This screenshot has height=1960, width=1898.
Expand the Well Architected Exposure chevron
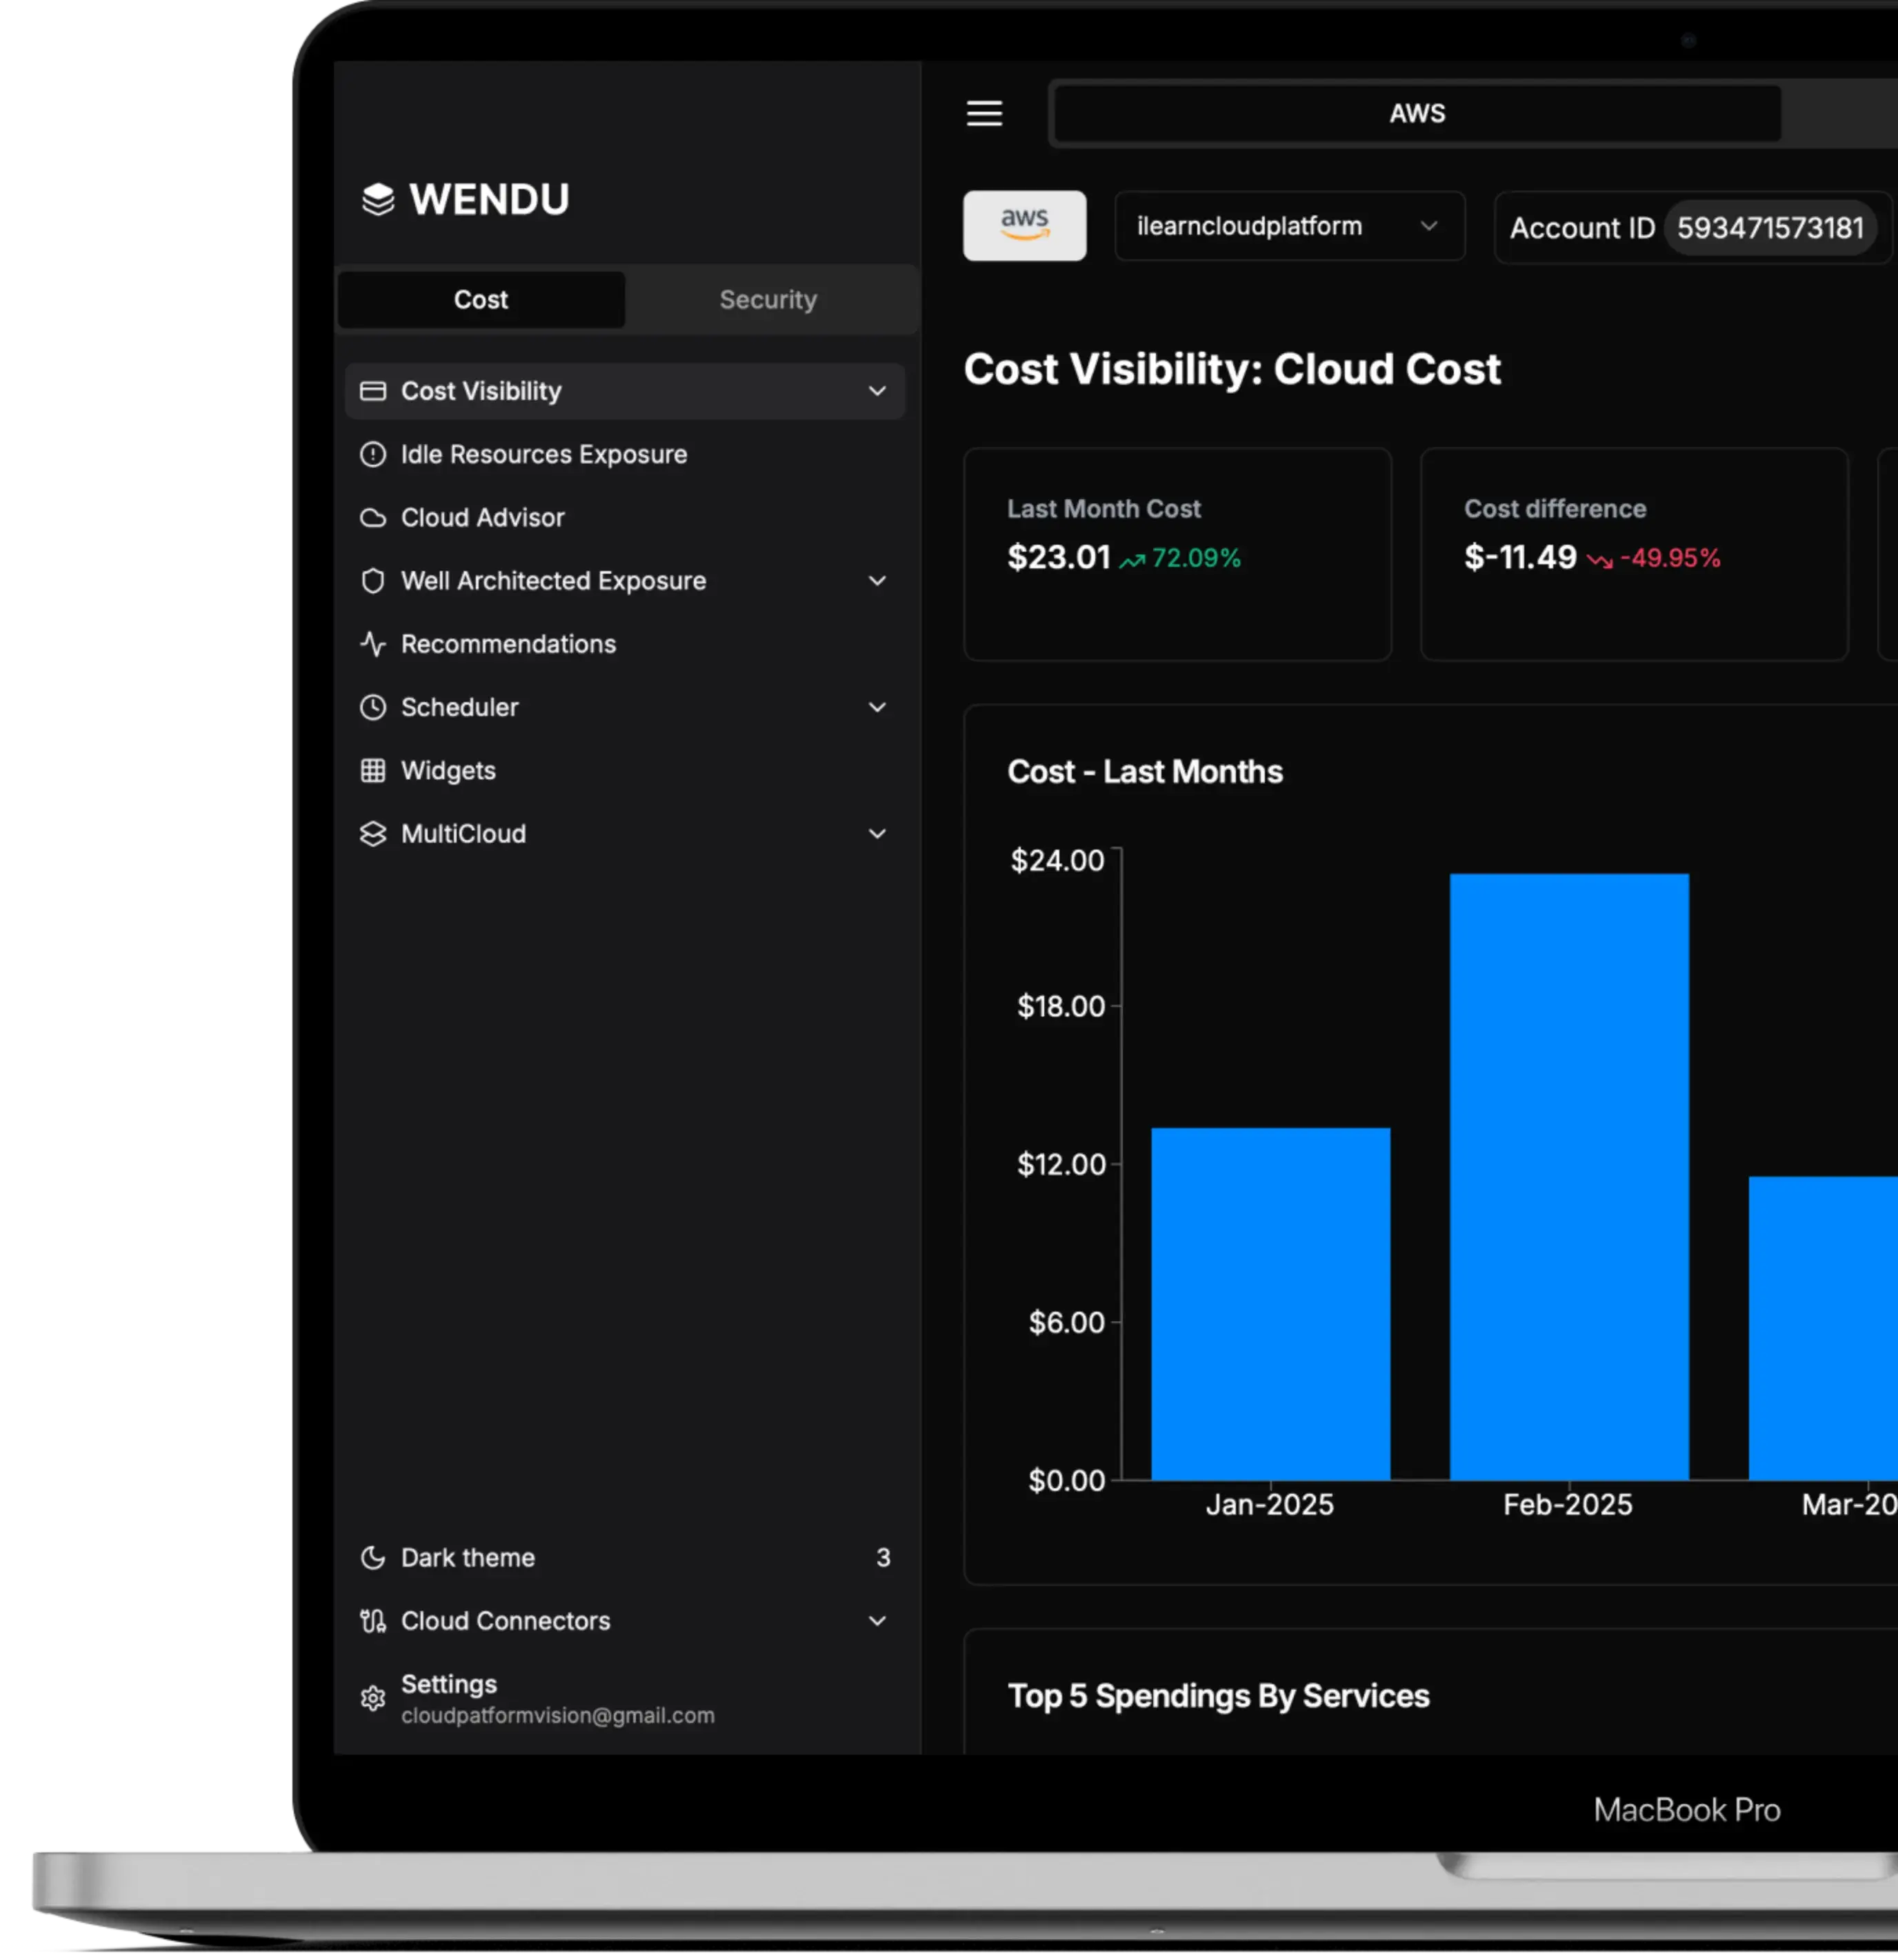877,581
